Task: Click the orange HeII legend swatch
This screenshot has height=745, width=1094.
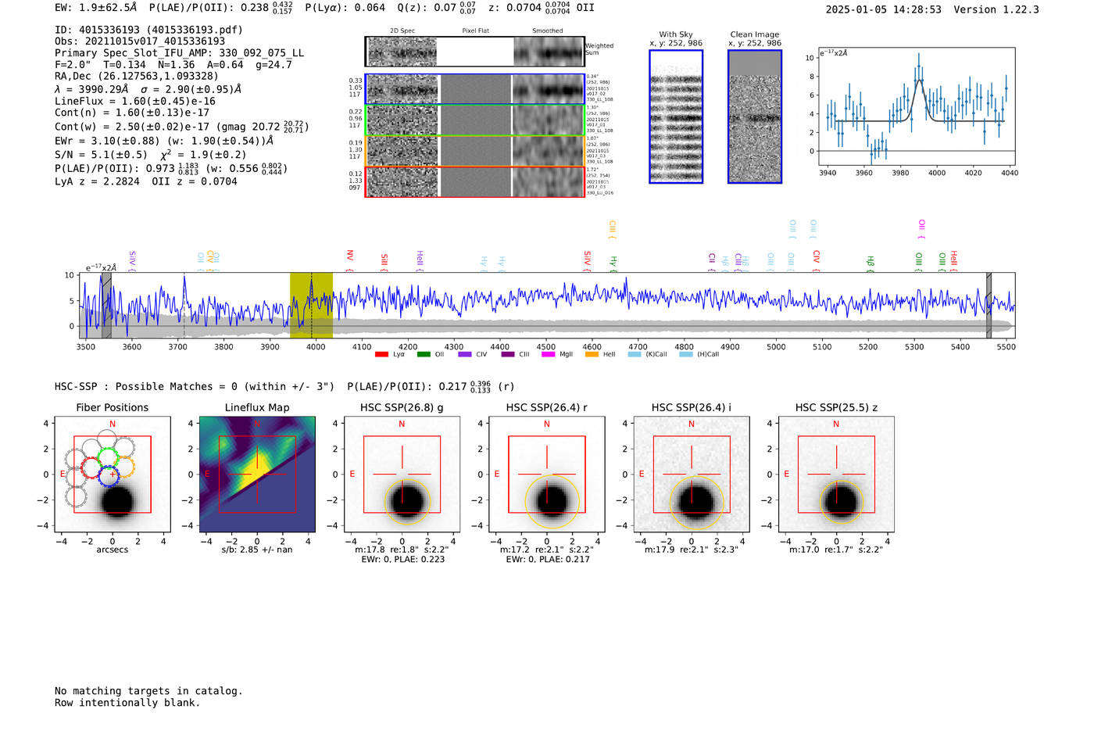Action: (592, 354)
